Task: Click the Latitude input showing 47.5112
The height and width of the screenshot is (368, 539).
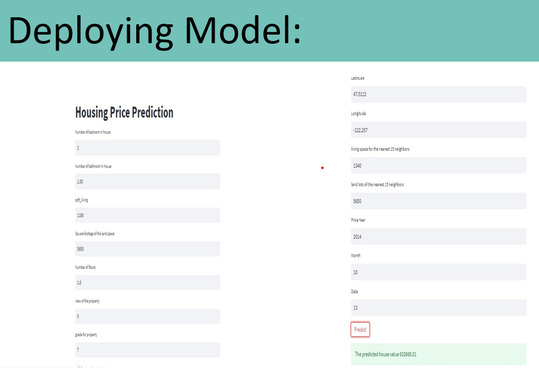Action: pyautogui.click(x=438, y=94)
